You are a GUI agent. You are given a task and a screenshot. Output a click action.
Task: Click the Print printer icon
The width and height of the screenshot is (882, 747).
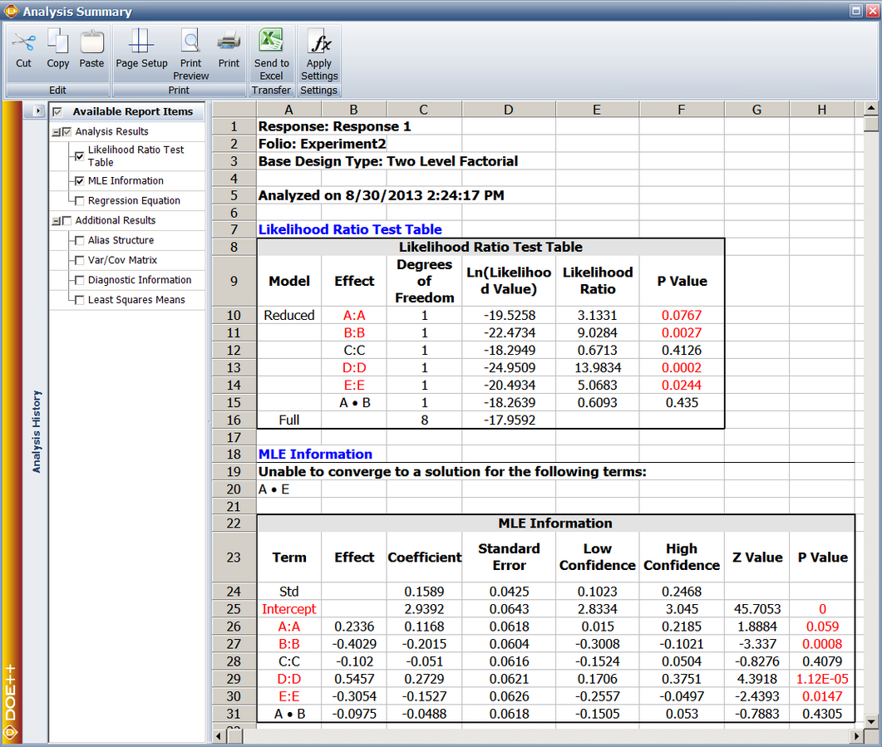click(229, 42)
